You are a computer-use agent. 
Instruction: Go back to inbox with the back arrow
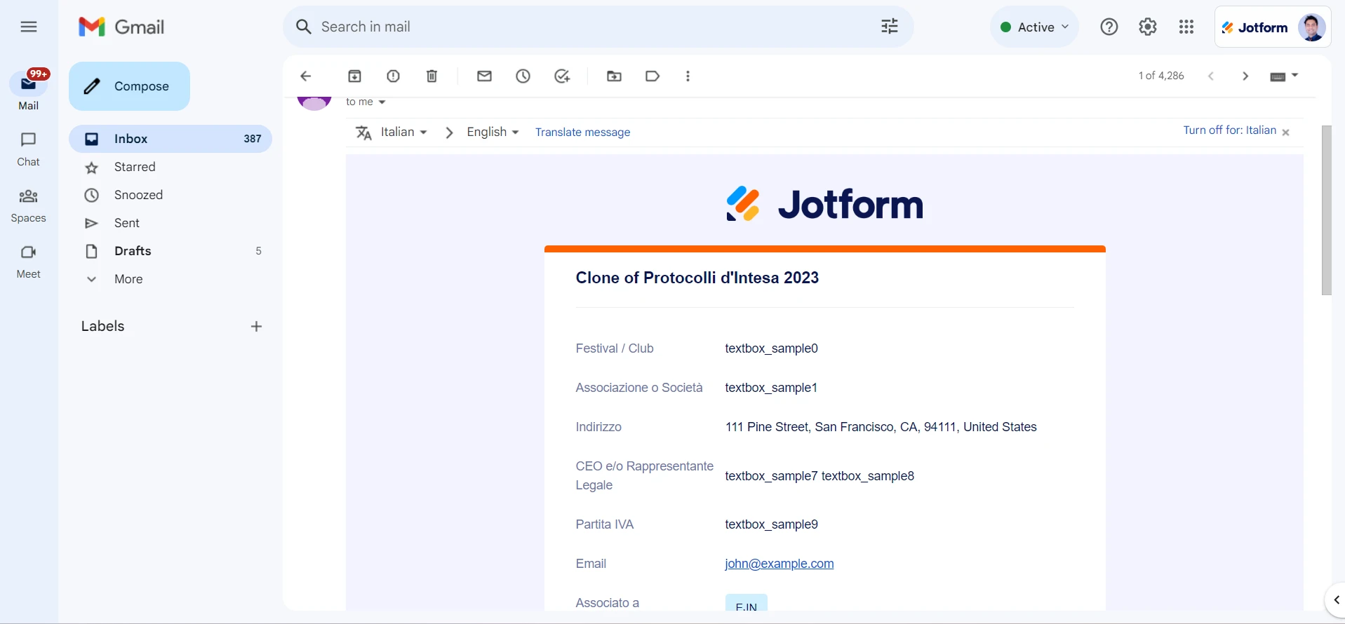pyautogui.click(x=305, y=76)
